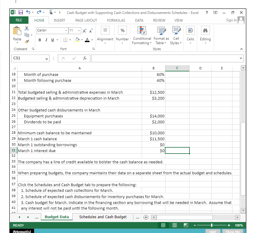Viewport: 255px width, 233px height.
Task: Open the FILE tab
Action: coord(19,20)
